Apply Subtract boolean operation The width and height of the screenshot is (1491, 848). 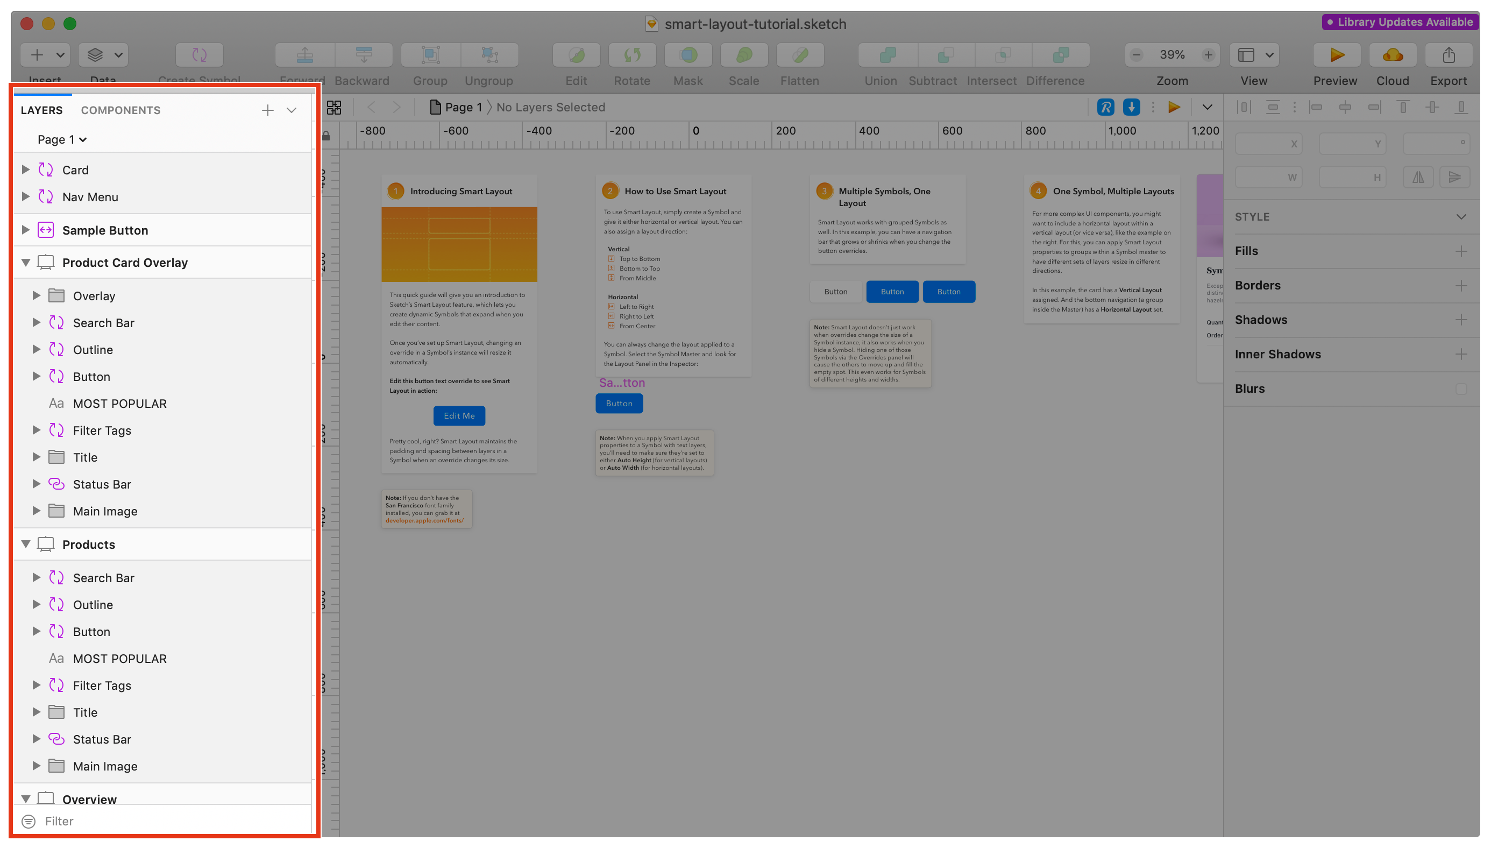click(946, 55)
